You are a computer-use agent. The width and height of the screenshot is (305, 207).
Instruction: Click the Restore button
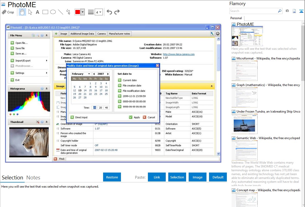pyautogui.click(x=112, y=177)
